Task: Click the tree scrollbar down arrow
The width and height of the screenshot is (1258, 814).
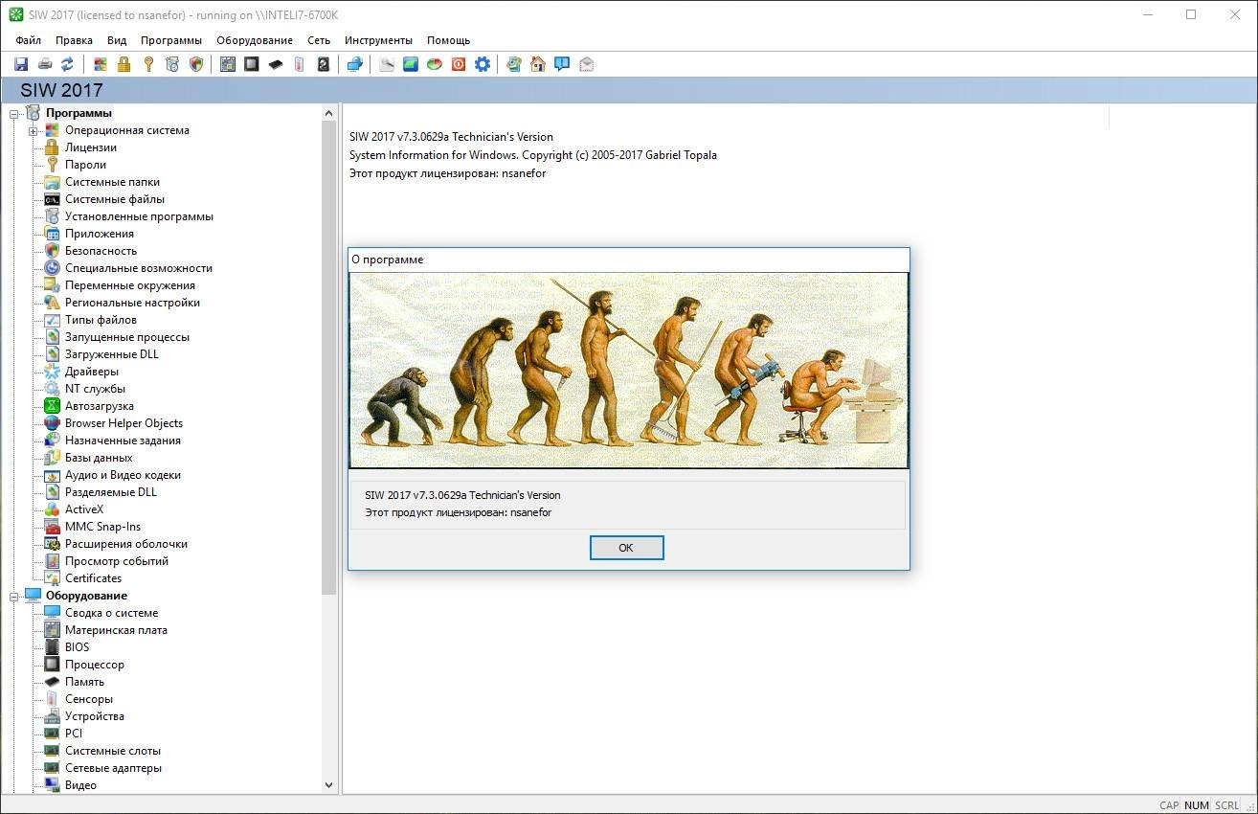Action: pyautogui.click(x=329, y=784)
